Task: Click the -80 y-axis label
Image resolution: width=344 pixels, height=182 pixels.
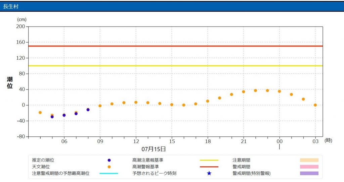Action: click(x=21, y=136)
